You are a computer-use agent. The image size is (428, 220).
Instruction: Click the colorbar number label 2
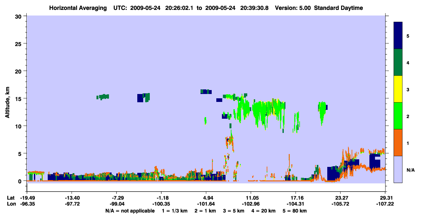click(408, 116)
